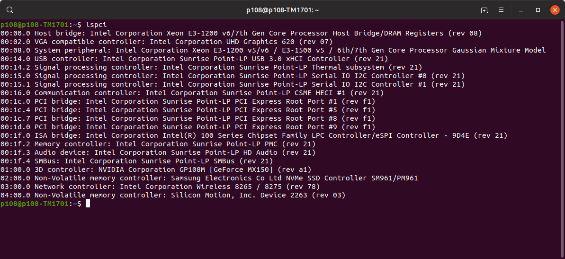Click the USB 3.0 xHCI Controller line

point(194,58)
